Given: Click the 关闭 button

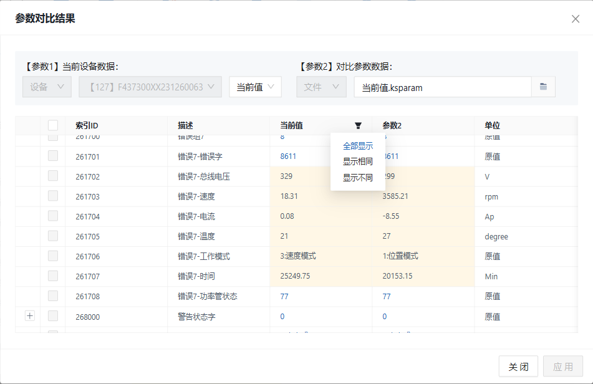Looking at the screenshot, I should pyautogui.click(x=517, y=366).
